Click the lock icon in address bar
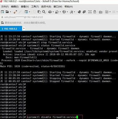118x119 pixels. point(2,17)
